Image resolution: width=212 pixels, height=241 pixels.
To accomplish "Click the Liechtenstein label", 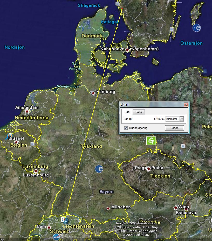I will coord(78,226).
